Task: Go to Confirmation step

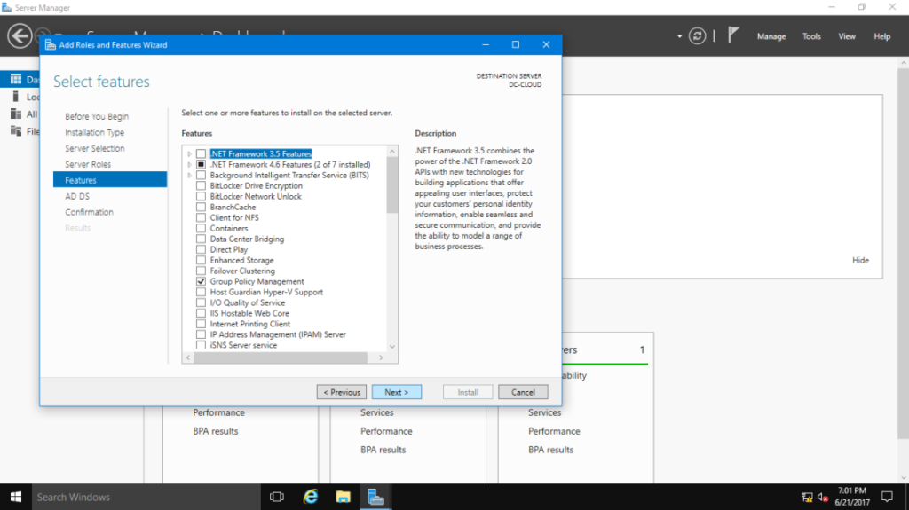Action: coord(90,212)
